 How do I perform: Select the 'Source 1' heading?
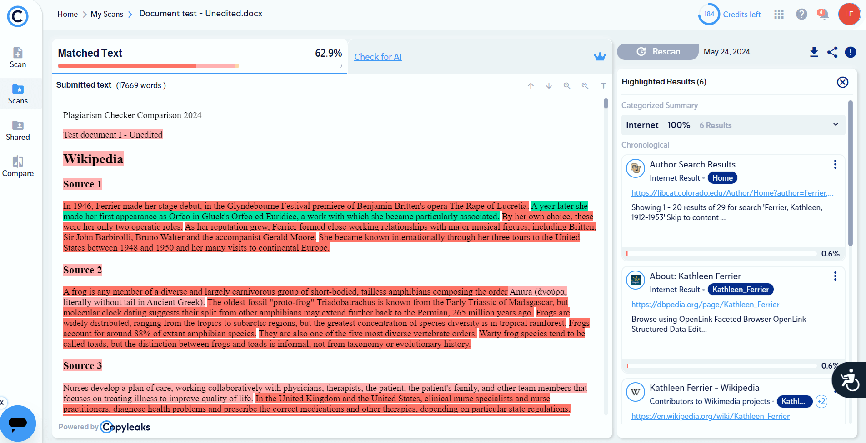[x=82, y=184]
